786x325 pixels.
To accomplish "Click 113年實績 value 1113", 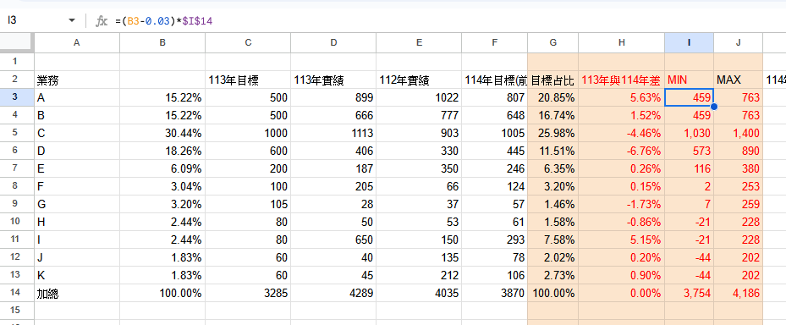I will point(334,134).
